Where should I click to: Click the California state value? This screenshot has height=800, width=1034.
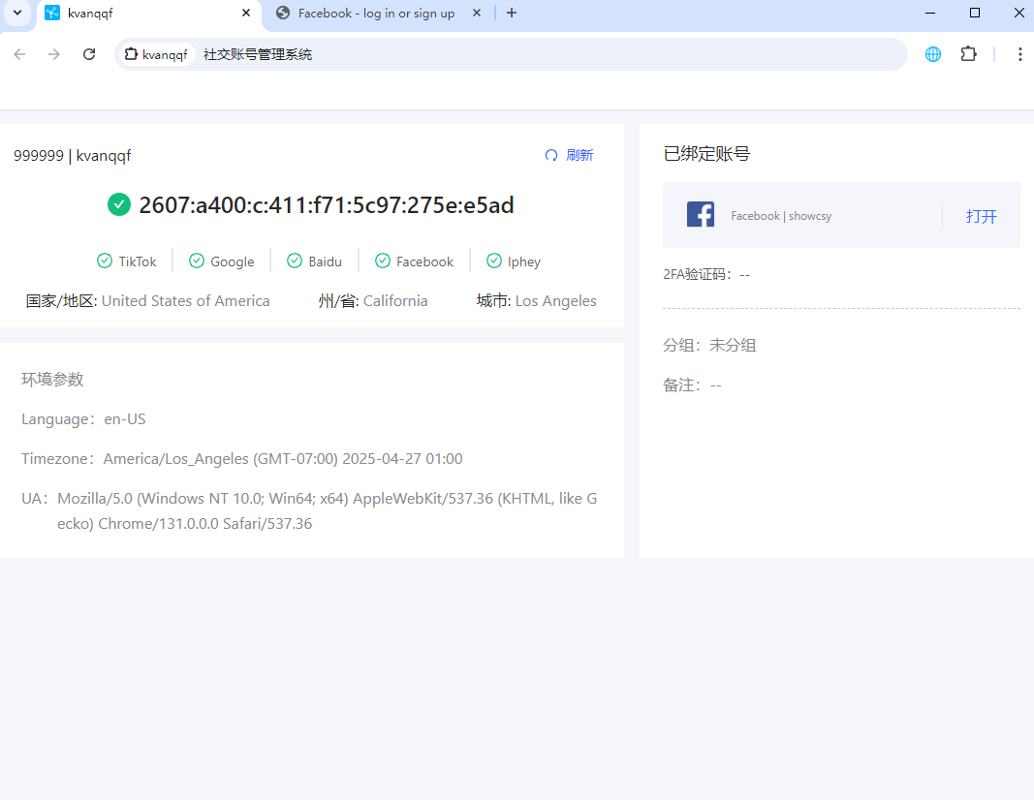coord(395,300)
